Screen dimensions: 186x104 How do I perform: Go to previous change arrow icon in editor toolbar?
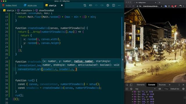(90, 5)
